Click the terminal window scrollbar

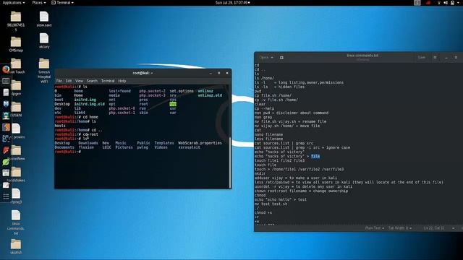tap(230, 162)
